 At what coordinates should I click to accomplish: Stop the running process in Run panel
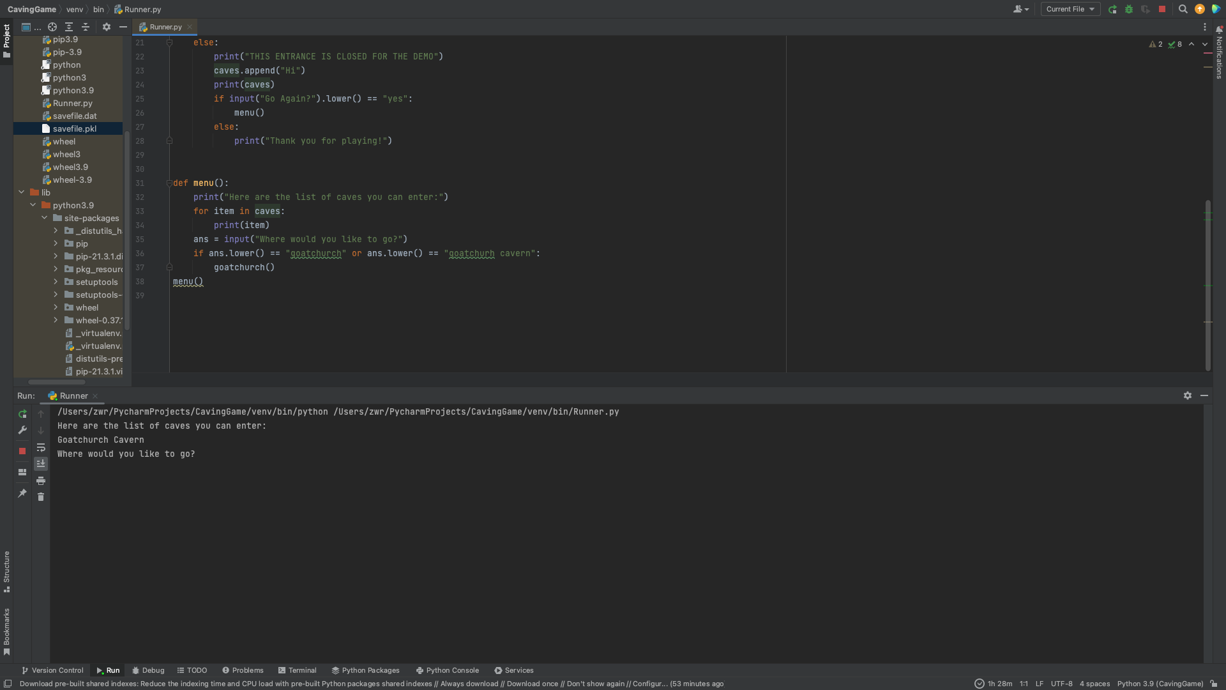coord(22,451)
